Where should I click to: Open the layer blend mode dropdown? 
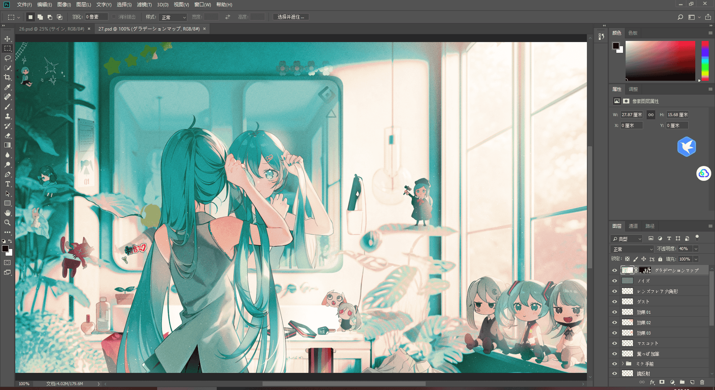(632, 249)
